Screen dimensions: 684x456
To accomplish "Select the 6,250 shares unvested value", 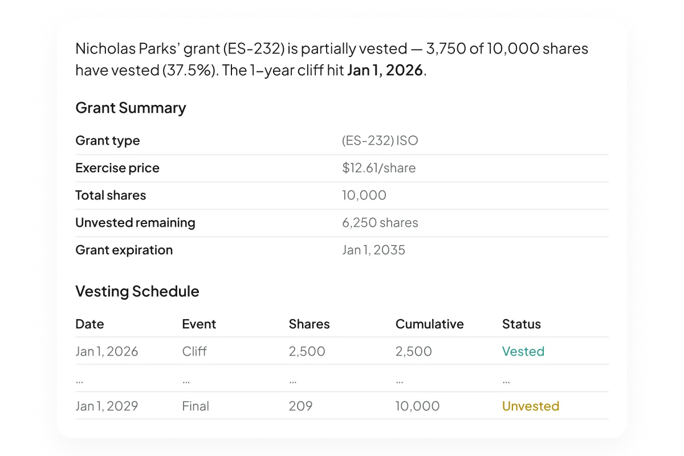I will click(x=380, y=222).
